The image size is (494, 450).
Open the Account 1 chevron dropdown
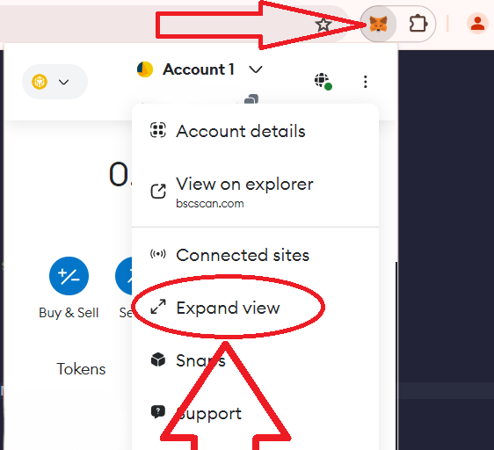click(x=256, y=69)
